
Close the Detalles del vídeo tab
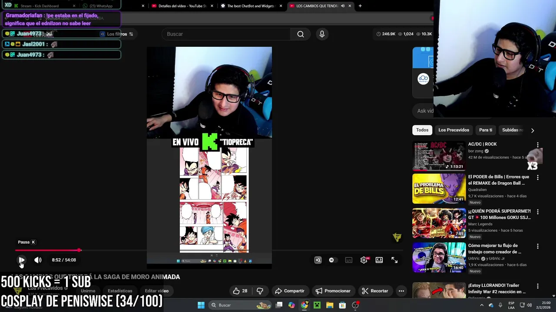[212, 6]
